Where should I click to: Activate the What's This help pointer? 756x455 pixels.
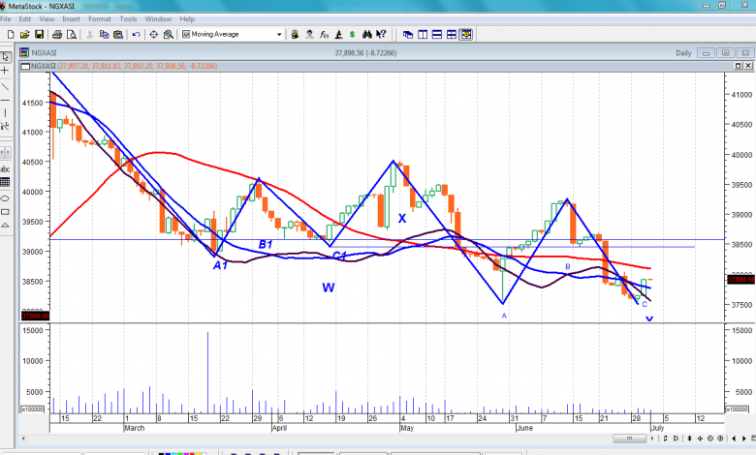381,34
